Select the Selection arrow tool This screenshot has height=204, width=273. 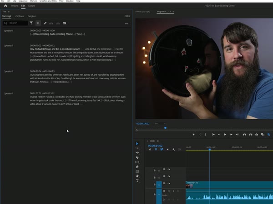[x=137, y=144]
